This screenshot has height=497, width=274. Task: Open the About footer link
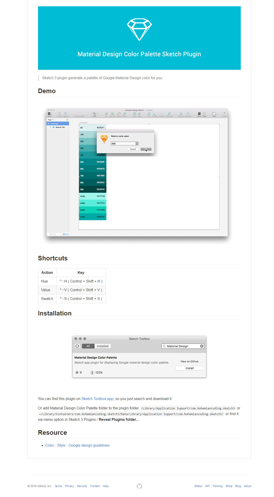tap(248, 486)
